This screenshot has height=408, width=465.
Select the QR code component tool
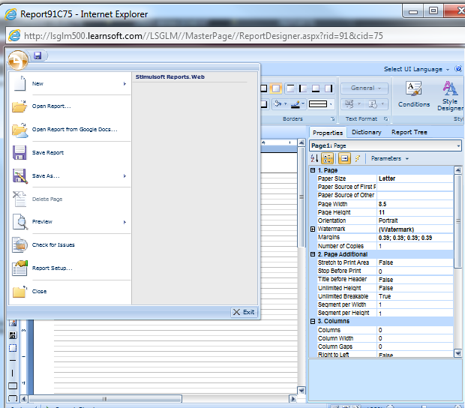pos(13,335)
